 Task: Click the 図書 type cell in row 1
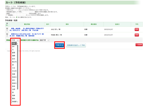pos(86,29)
